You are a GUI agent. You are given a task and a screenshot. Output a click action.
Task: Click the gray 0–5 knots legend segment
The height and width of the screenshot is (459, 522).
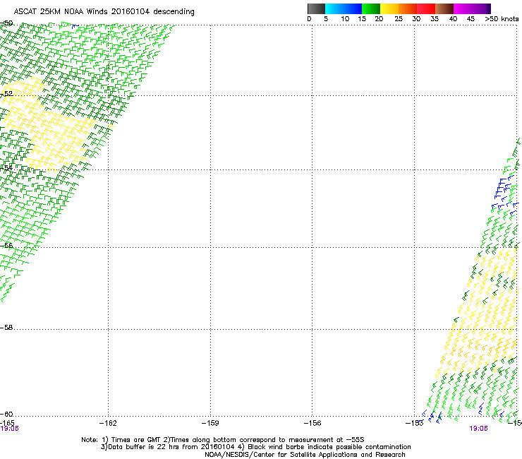coord(316,8)
